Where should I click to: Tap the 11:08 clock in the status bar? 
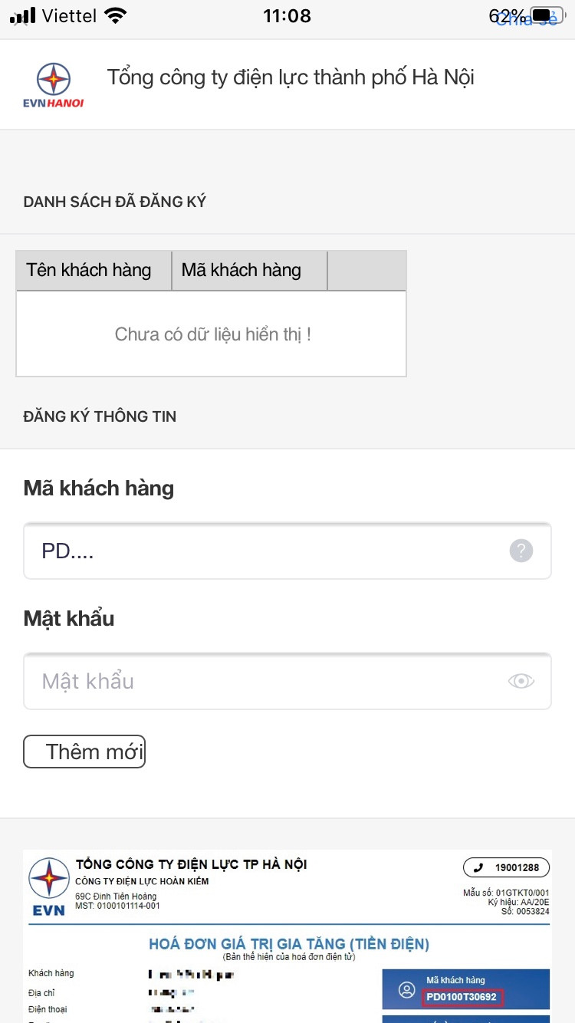(287, 15)
